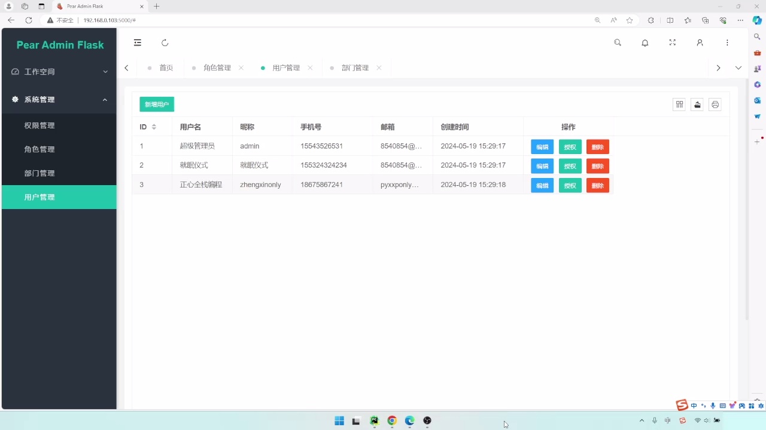The height and width of the screenshot is (430, 766).
Task: Click the browser address bar
Action: coord(120,20)
